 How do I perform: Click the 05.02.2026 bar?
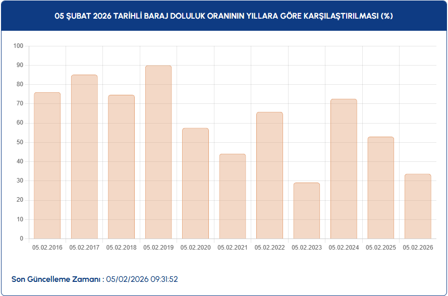coord(418,206)
